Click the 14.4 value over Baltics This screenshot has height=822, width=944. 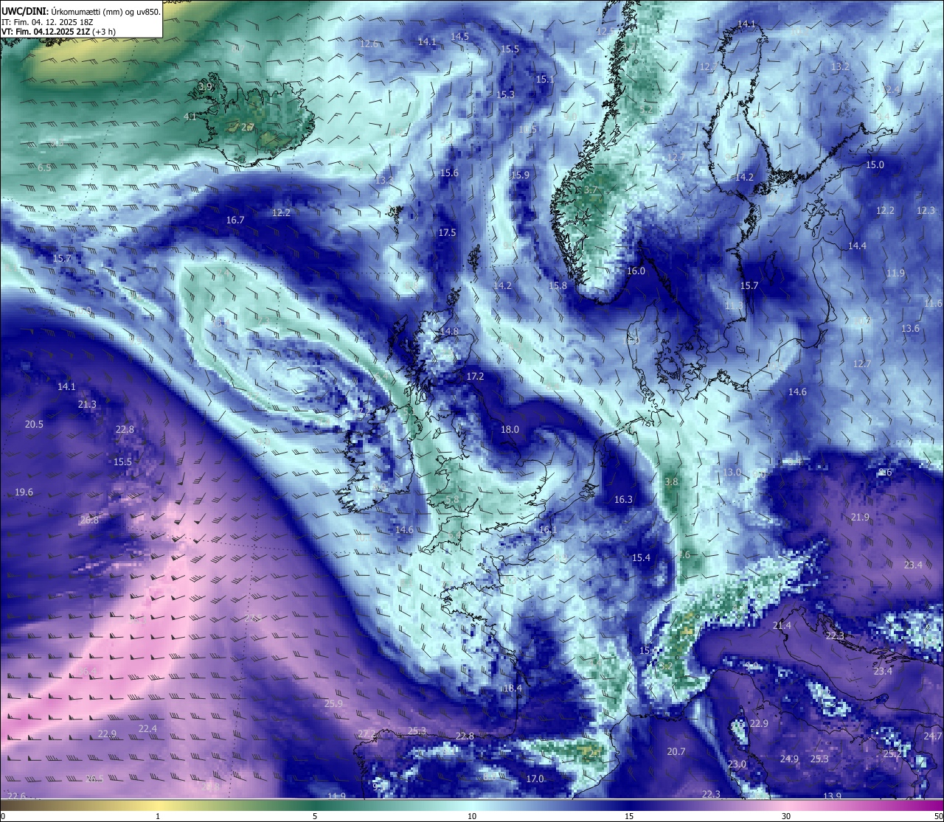coord(857,246)
